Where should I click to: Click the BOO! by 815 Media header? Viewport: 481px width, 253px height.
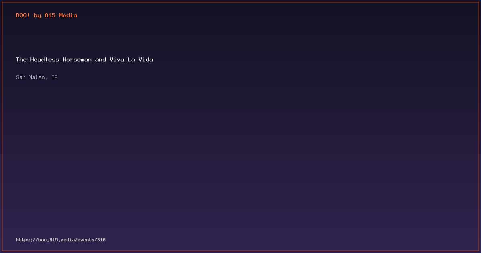(46, 15)
